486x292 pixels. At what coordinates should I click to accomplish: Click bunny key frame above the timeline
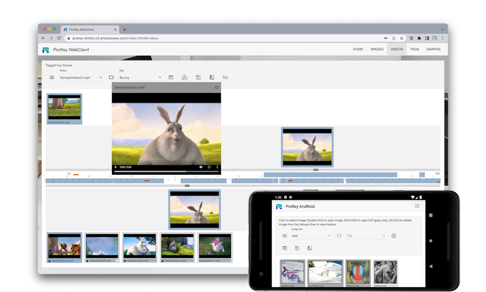(307, 147)
